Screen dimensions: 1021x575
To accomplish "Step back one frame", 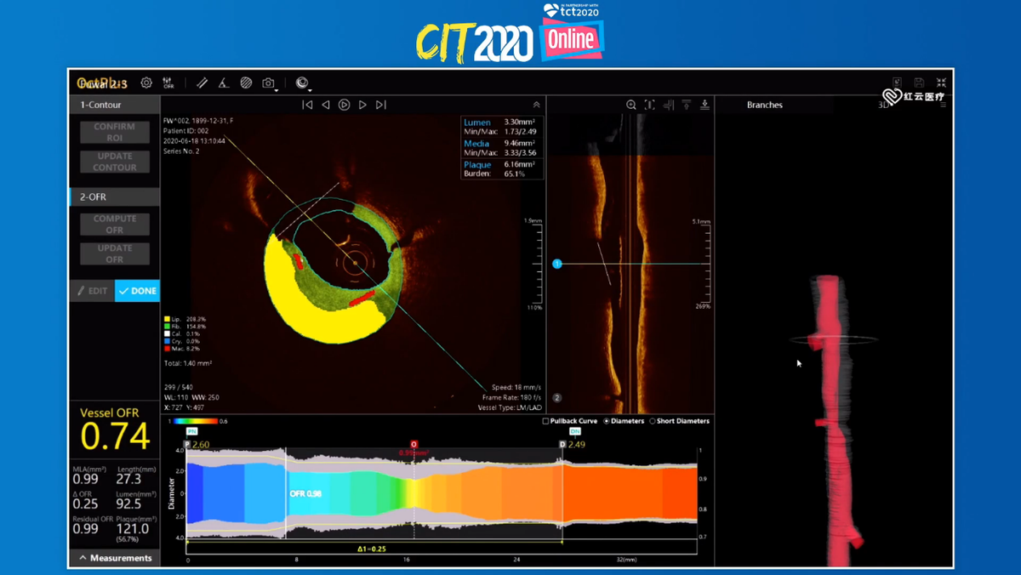I will (x=326, y=105).
